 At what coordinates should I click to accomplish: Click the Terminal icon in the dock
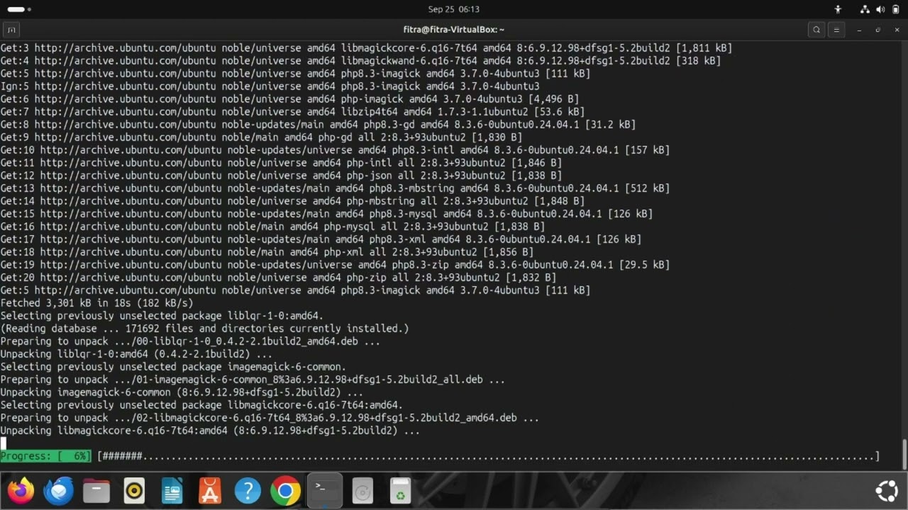tap(324, 490)
